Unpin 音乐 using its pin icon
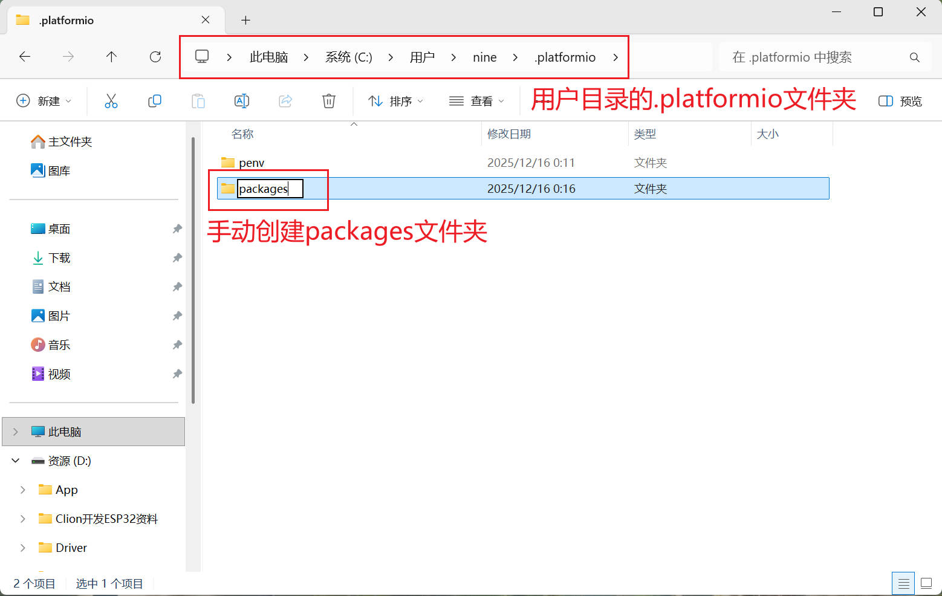942x596 pixels. [x=177, y=345]
